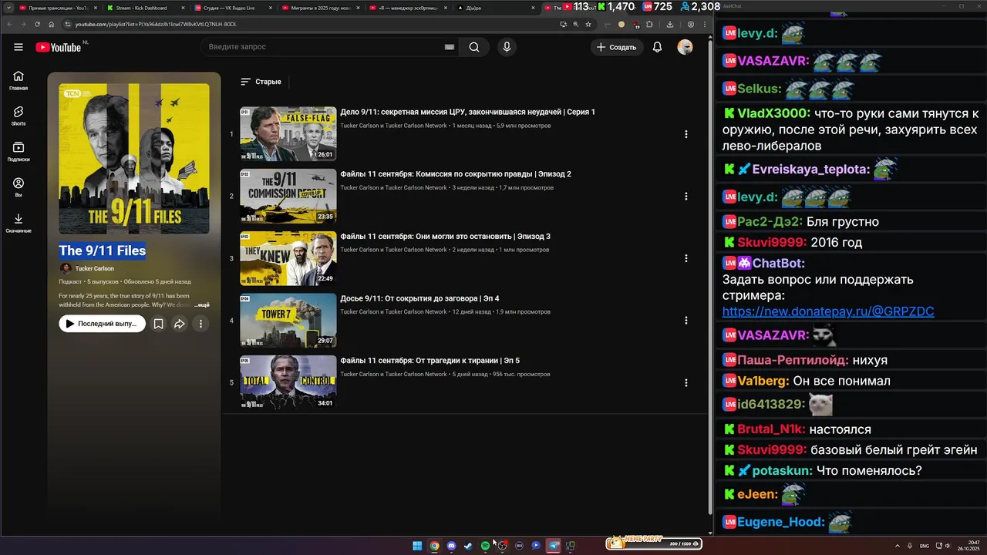
Task: Share the playlist via the arrow icon
Action: [179, 324]
